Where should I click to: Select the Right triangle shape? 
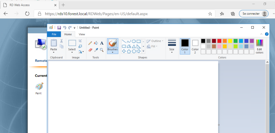click(139, 46)
